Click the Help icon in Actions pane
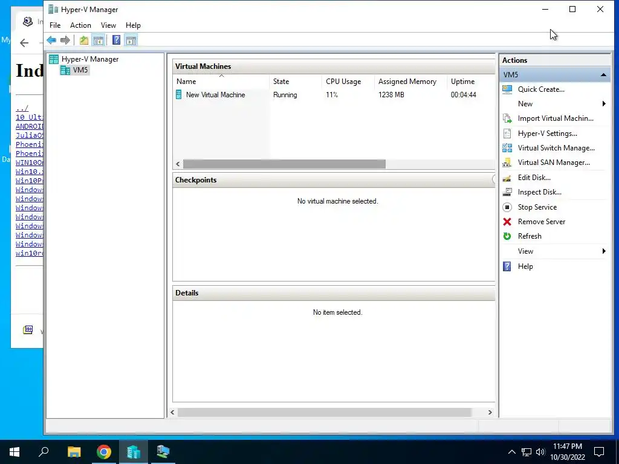The height and width of the screenshot is (464, 619). tap(507, 266)
